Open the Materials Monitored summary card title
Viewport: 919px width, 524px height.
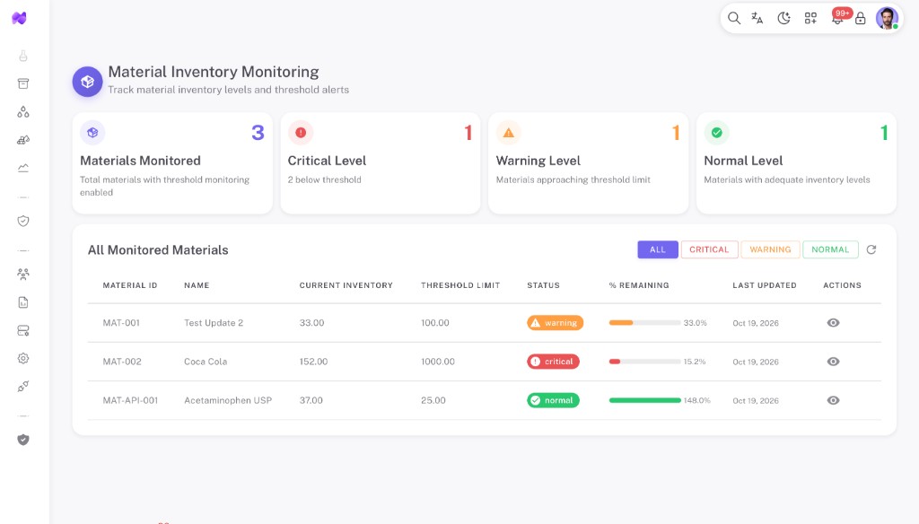click(140, 161)
